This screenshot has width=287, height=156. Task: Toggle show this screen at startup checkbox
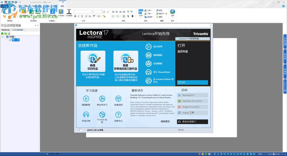(x=81, y=130)
